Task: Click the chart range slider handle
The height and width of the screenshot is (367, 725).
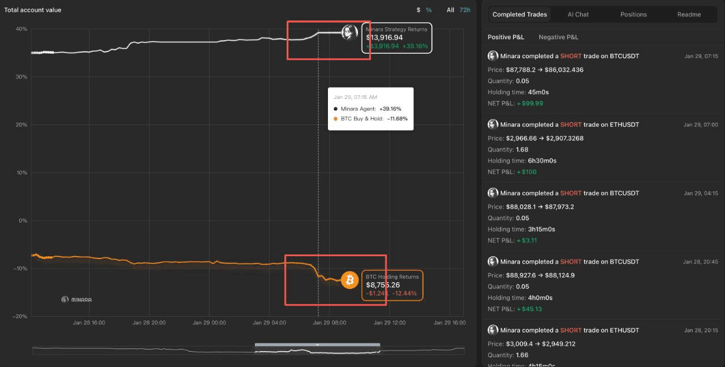Action: point(317,344)
